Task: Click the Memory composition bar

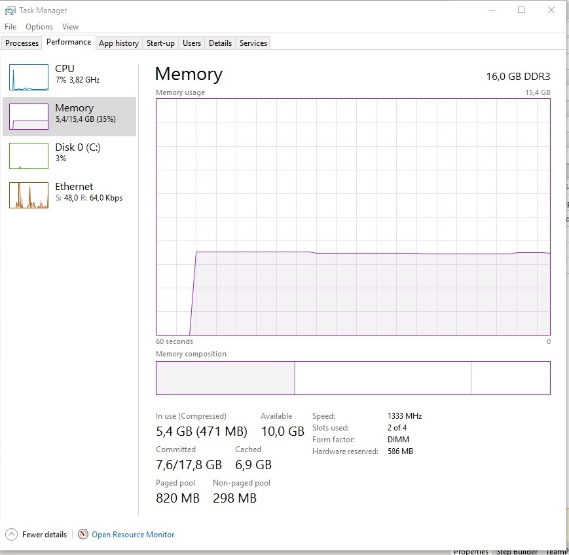Action: (x=353, y=378)
